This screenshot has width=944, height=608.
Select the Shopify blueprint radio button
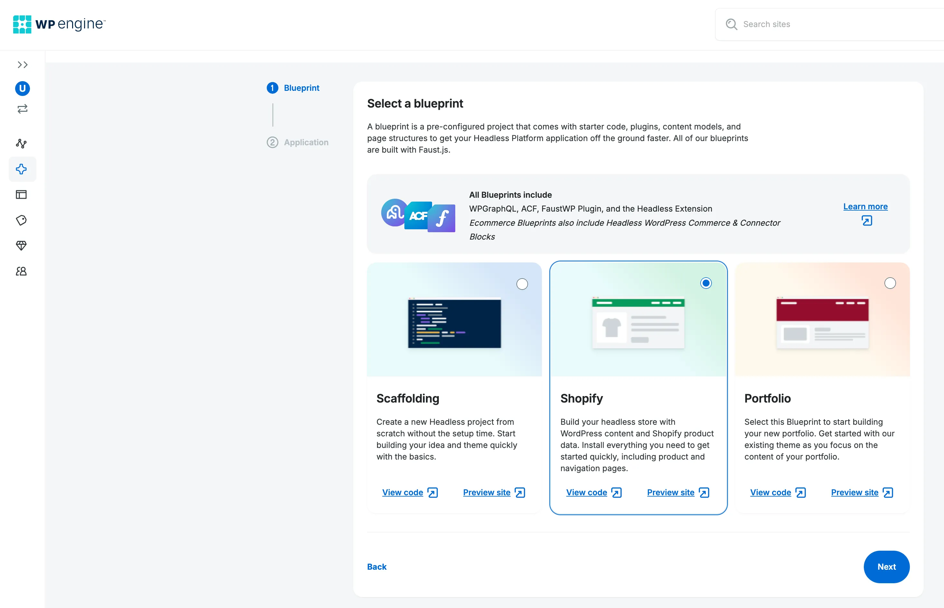(706, 283)
